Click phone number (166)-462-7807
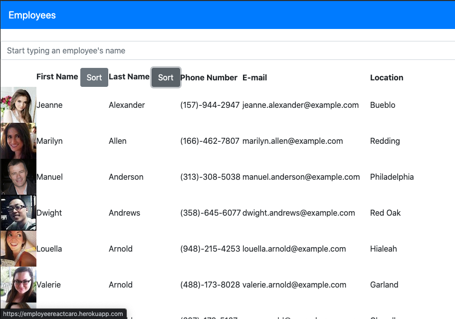455x319 pixels. point(210,141)
